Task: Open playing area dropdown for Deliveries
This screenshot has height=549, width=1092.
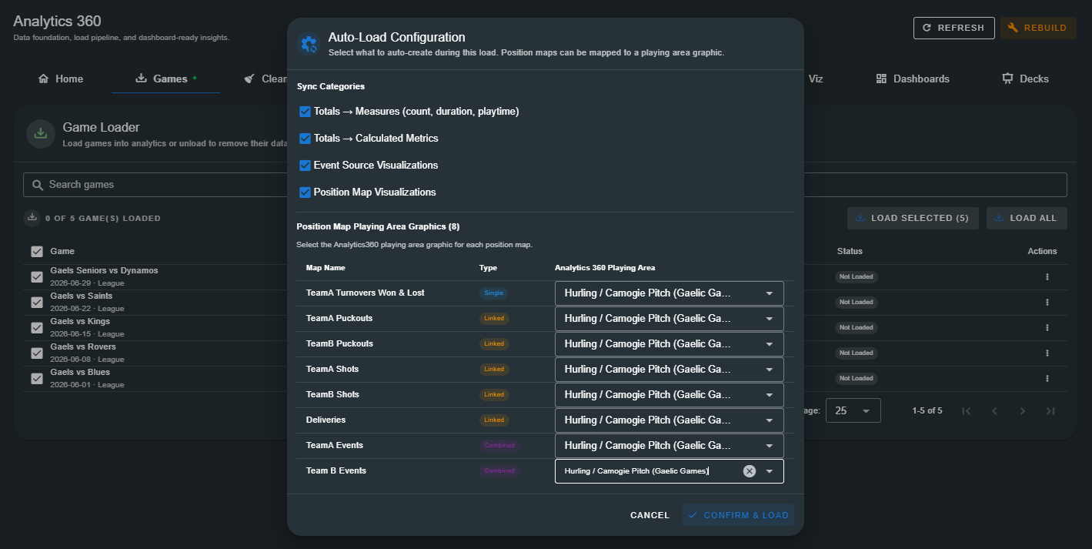Action: [x=669, y=420]
